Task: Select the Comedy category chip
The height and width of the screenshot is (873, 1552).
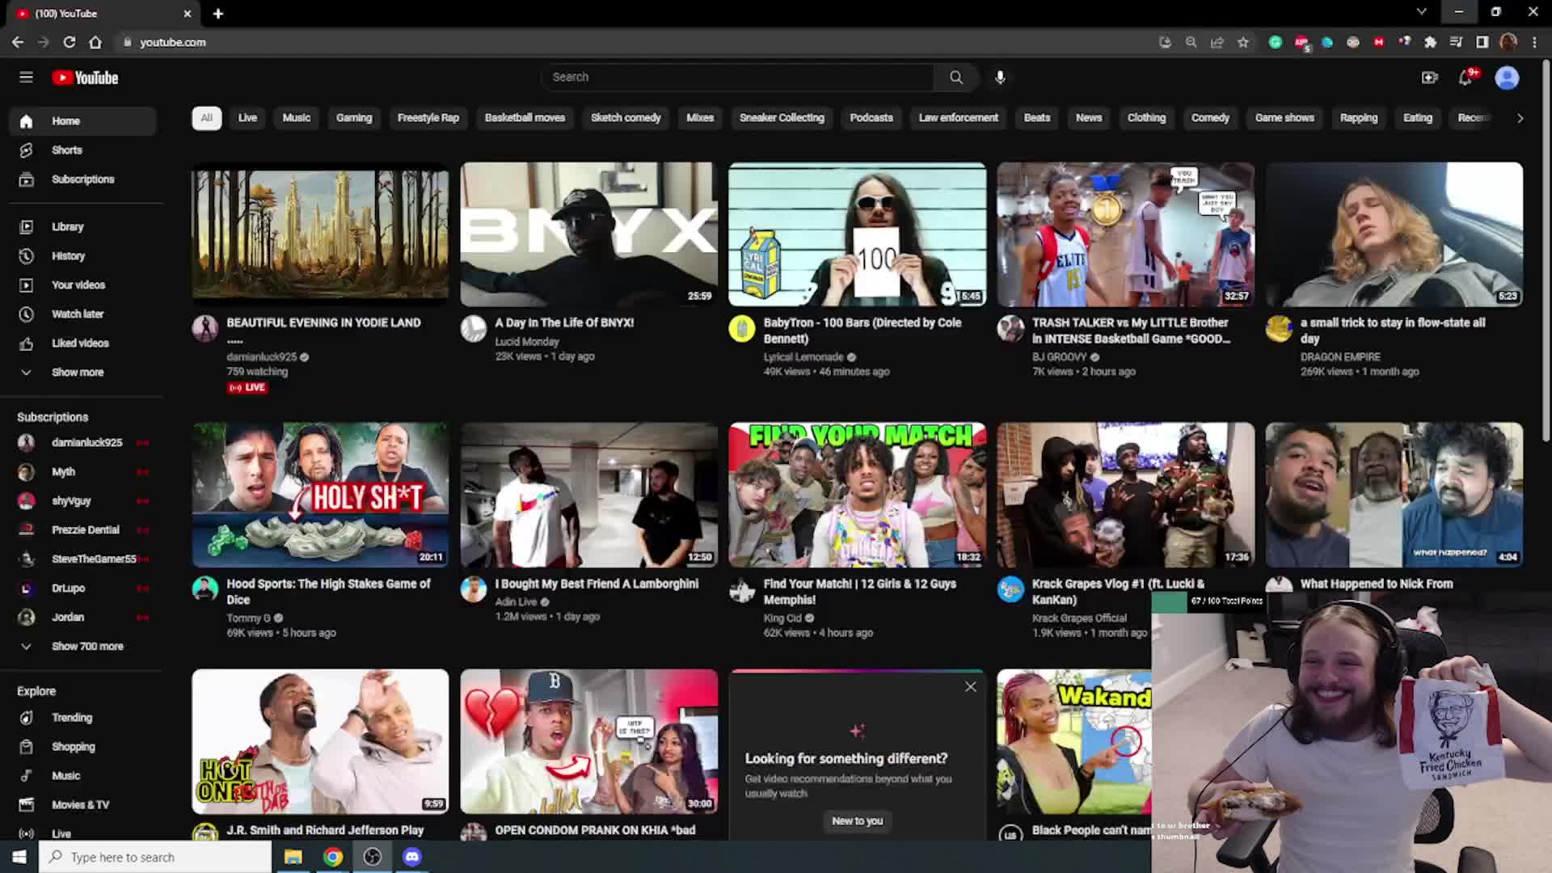Action: [x=1210, y=118]
